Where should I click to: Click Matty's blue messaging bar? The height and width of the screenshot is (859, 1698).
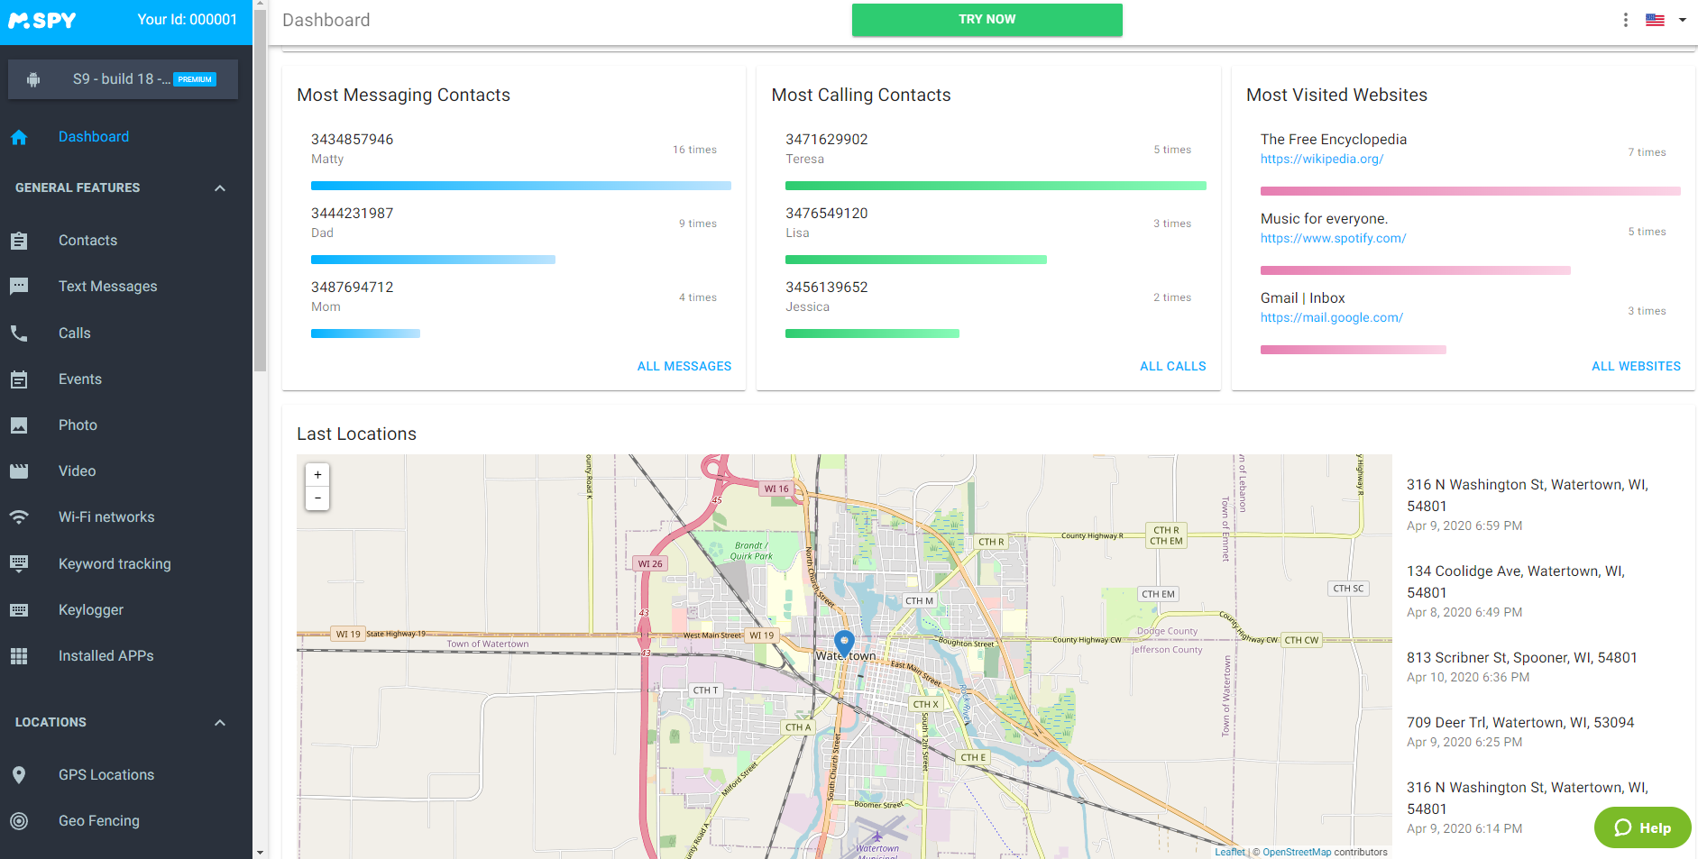point(521,186)
